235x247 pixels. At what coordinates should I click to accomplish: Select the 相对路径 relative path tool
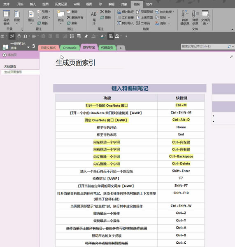point(126,12)
